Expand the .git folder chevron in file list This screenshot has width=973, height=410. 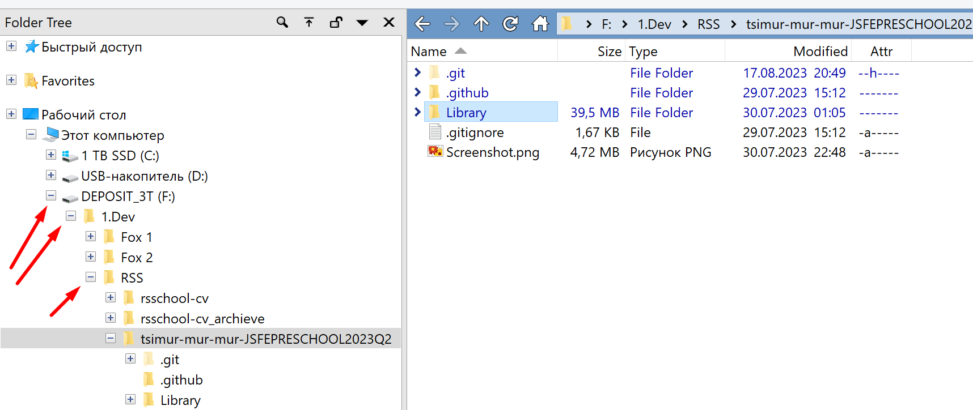[x=418, y=72]
